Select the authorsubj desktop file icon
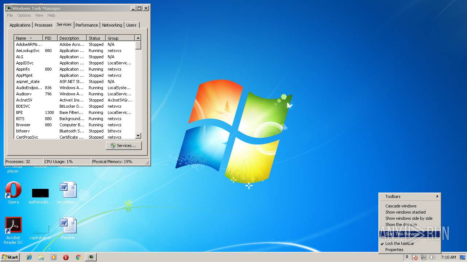Viewport: 467px width, 262px height. pos(40,196)
